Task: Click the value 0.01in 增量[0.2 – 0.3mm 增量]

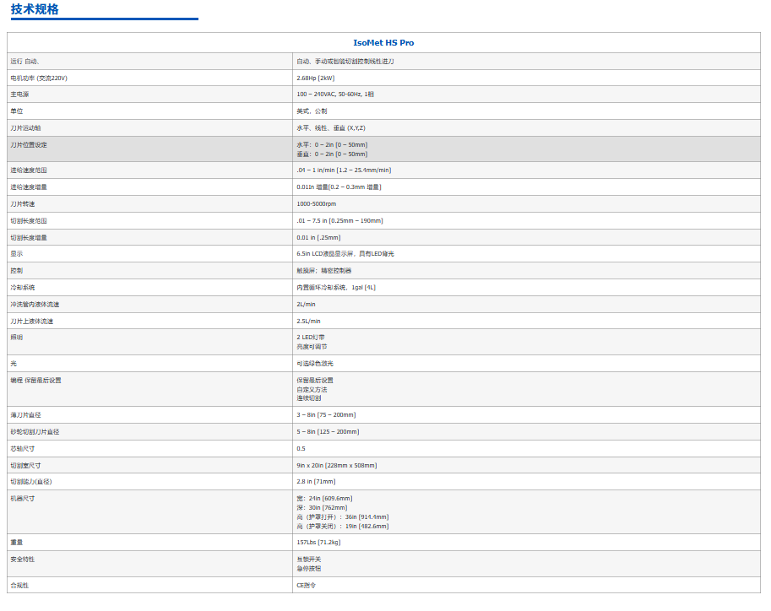Action: (339, 187)
